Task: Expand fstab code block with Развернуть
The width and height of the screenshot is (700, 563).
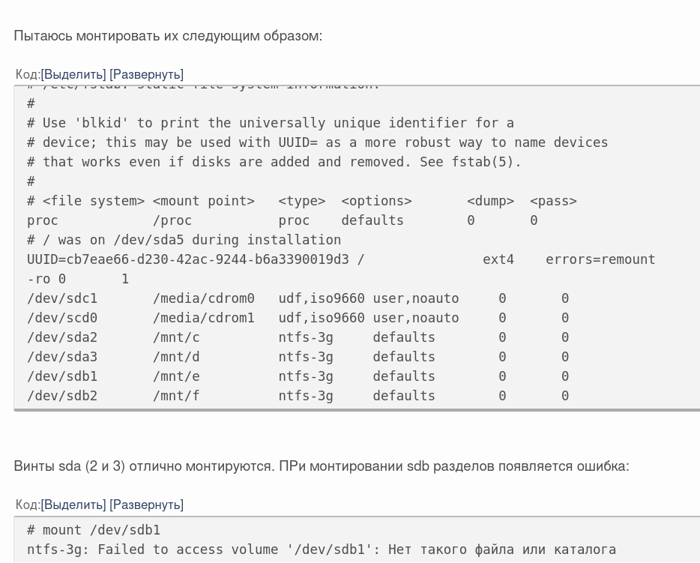Action: coord(146,74)
